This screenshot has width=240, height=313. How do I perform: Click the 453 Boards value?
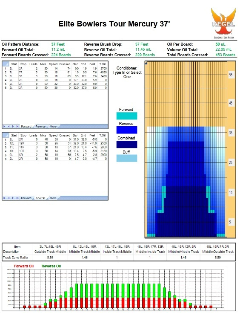pyautogui.click(x=225, y=55)
